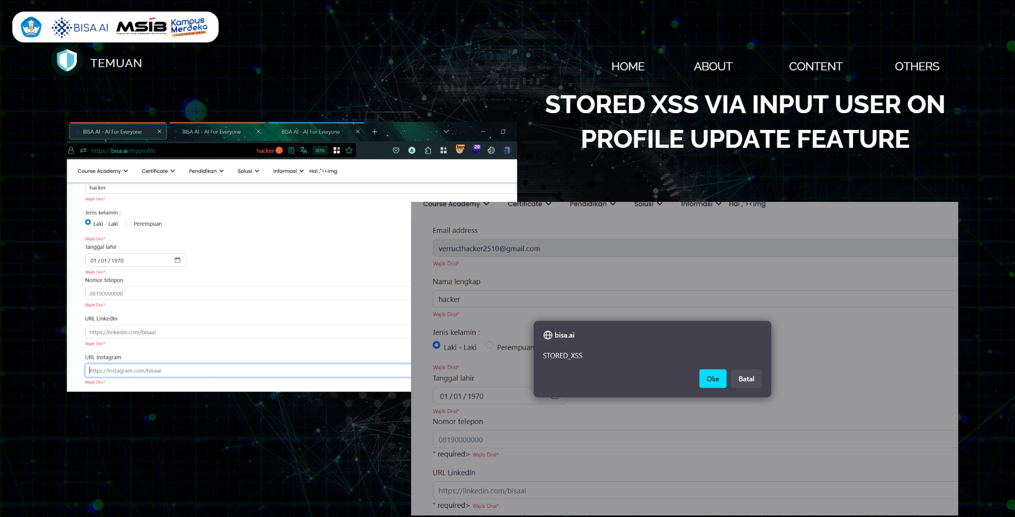Expand Solusi menu in the browser window
Viewport: 1015px width, 517px height.
tap(249, 171)
